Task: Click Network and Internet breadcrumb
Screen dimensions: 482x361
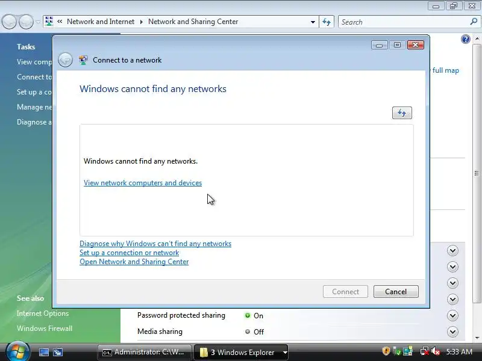Action: coord(101,22)
